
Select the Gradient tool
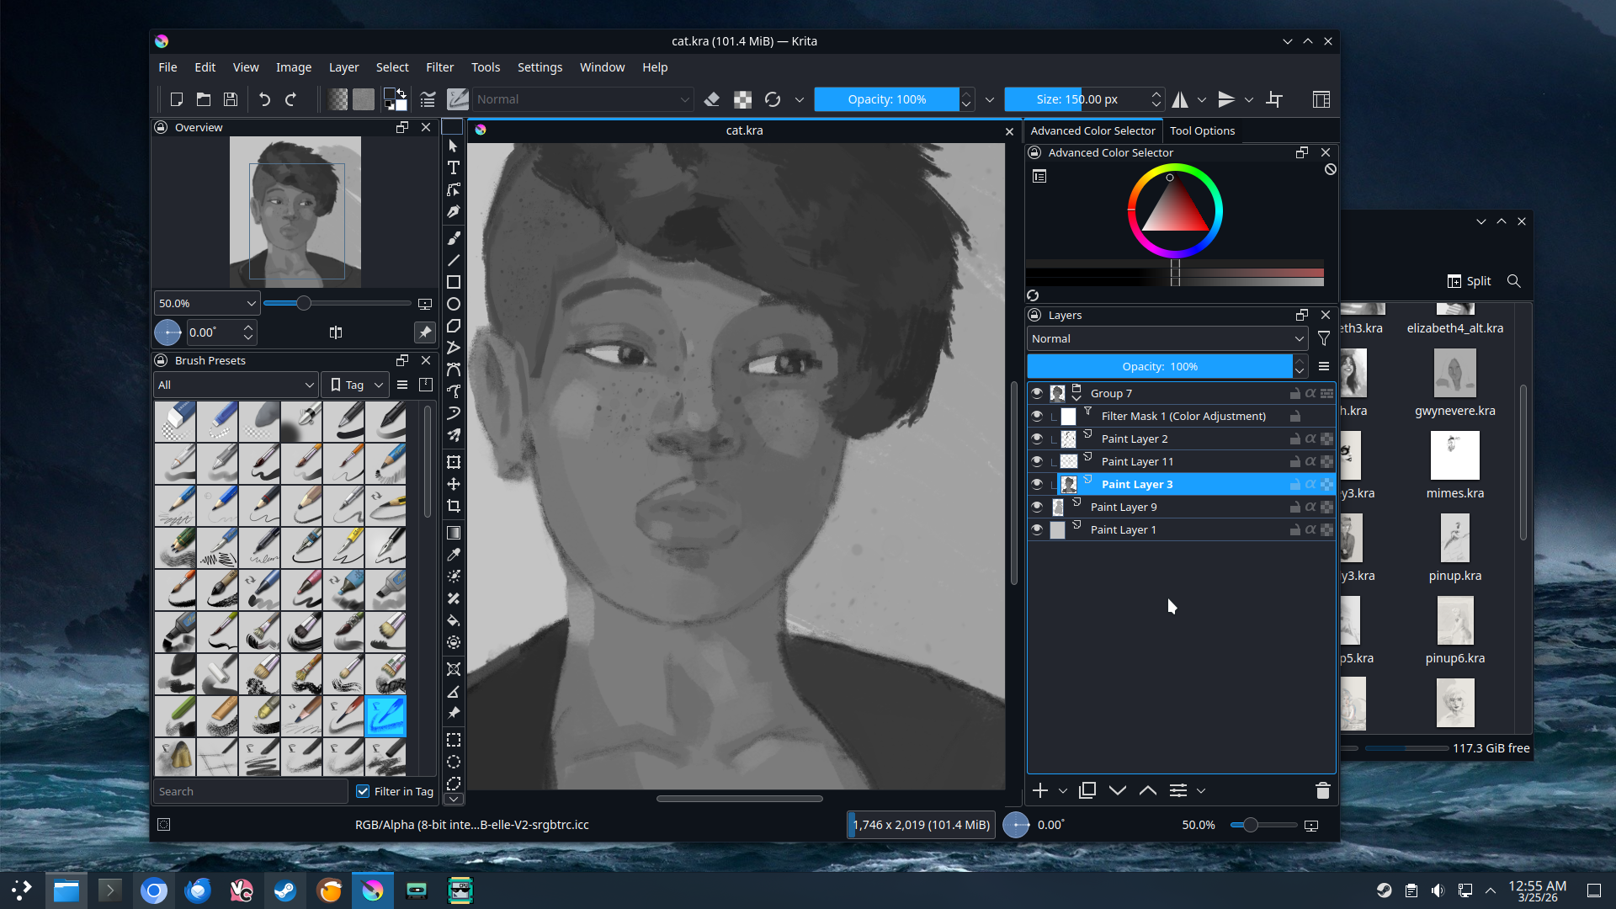coord(453,533)
